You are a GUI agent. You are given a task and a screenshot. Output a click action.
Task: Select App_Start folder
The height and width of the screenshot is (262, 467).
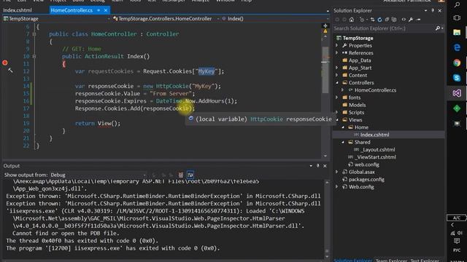[x=360, y=68]
